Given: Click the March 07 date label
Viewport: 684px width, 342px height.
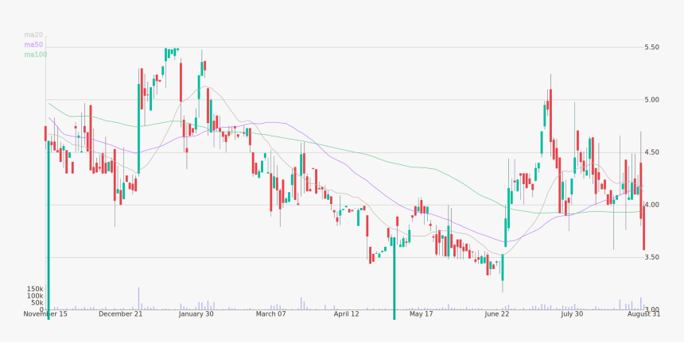Looking at the screenshot, I should tap(271, 313).
